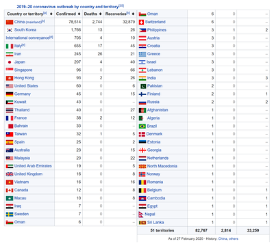Open the Austria country link

point(153,38)
